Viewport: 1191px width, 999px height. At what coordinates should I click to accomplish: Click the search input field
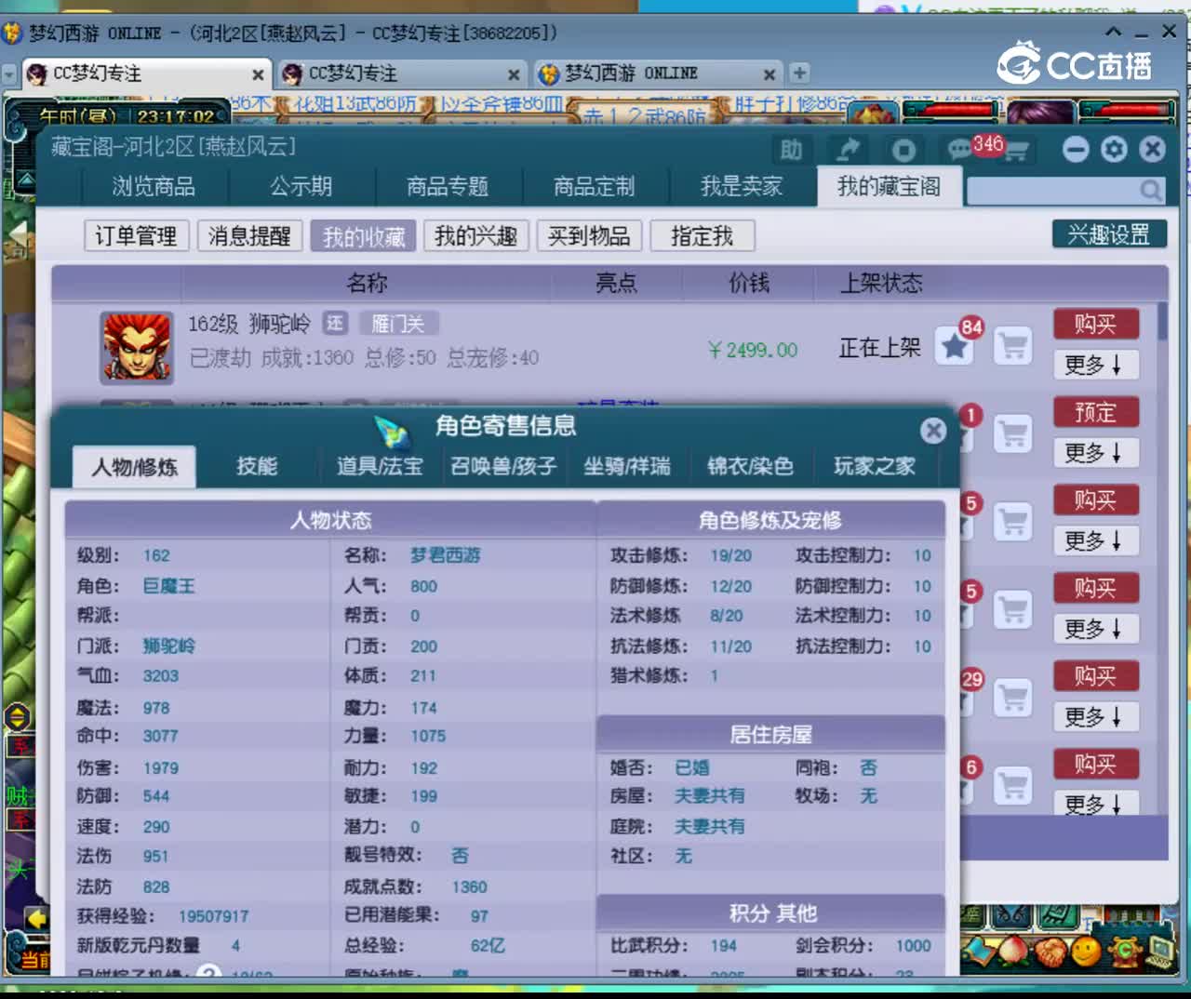point(1053,191)
